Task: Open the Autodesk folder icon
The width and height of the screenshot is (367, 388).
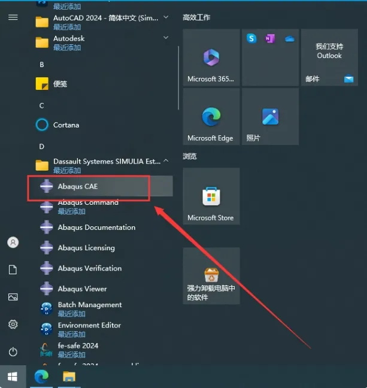Action: click(x=42, y=43)
